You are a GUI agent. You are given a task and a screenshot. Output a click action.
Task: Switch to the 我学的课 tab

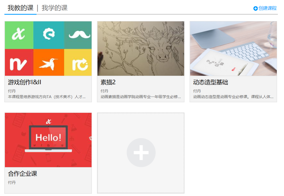click(55, 8)
